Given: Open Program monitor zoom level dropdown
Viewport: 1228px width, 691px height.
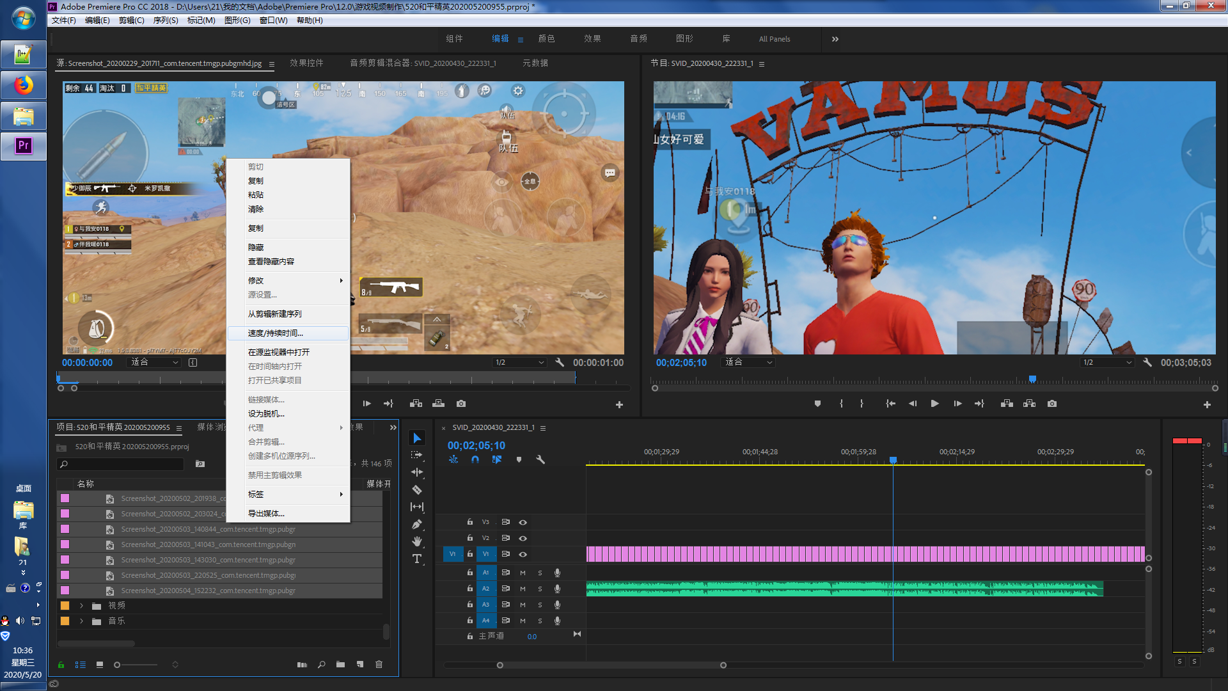Looking at the screenshot, I should click(748, 362).
